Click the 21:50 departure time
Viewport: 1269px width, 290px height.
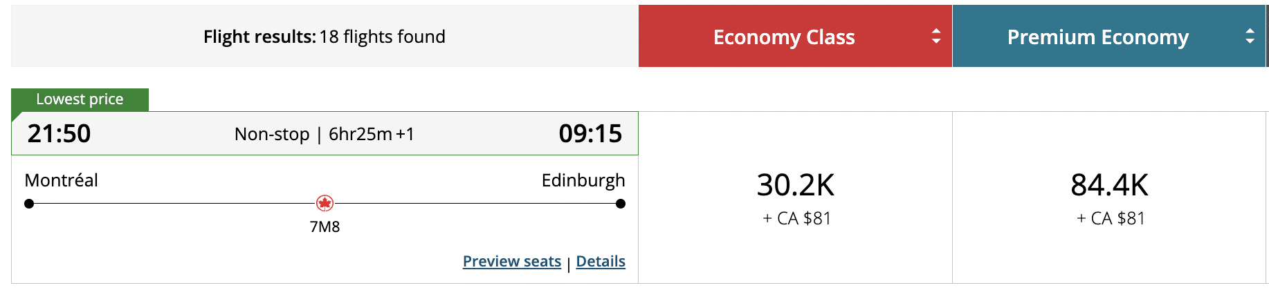point(59,133)
